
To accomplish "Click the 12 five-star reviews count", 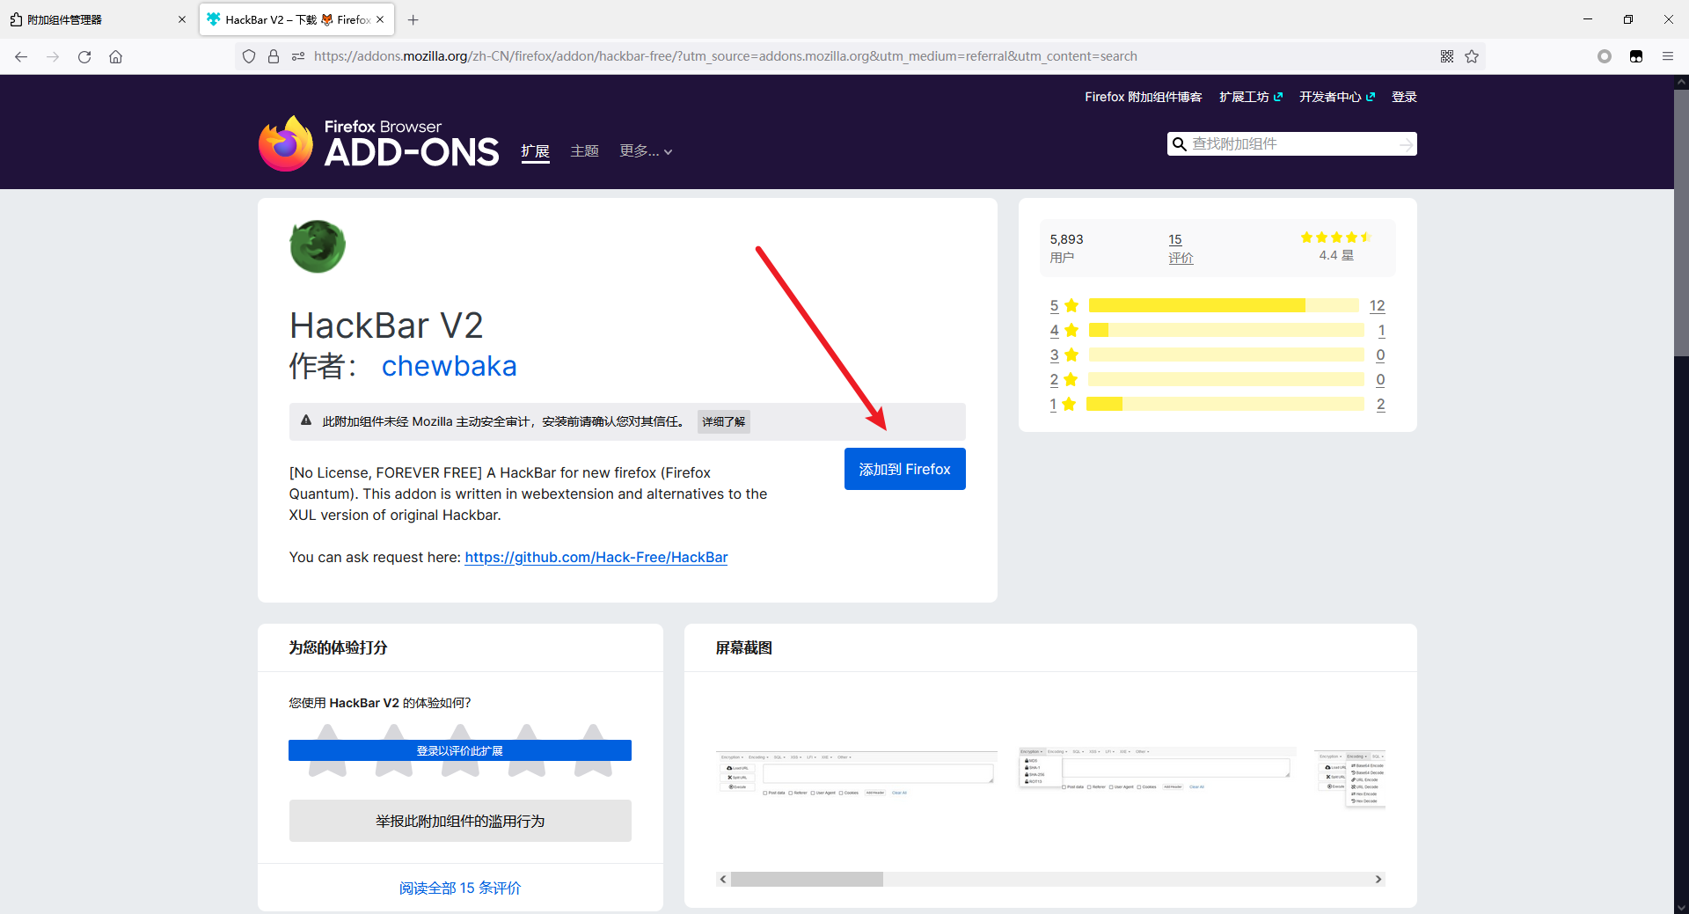I will click(x=1377, y=305).
